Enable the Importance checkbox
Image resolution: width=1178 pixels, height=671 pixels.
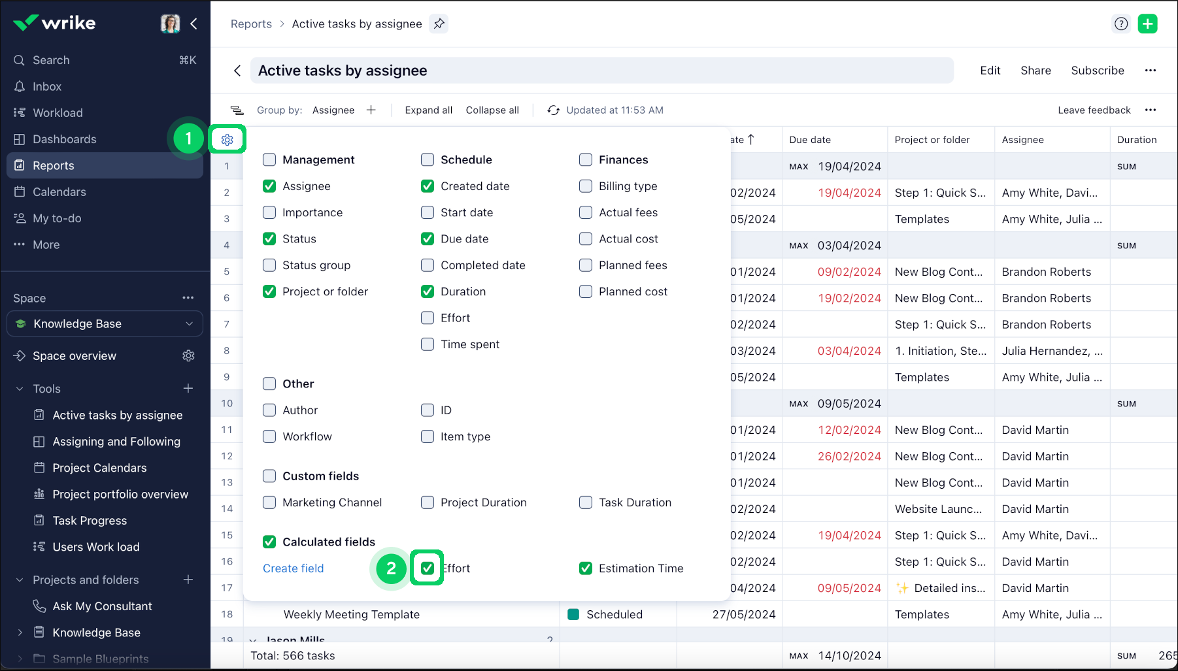pos(269,213)
